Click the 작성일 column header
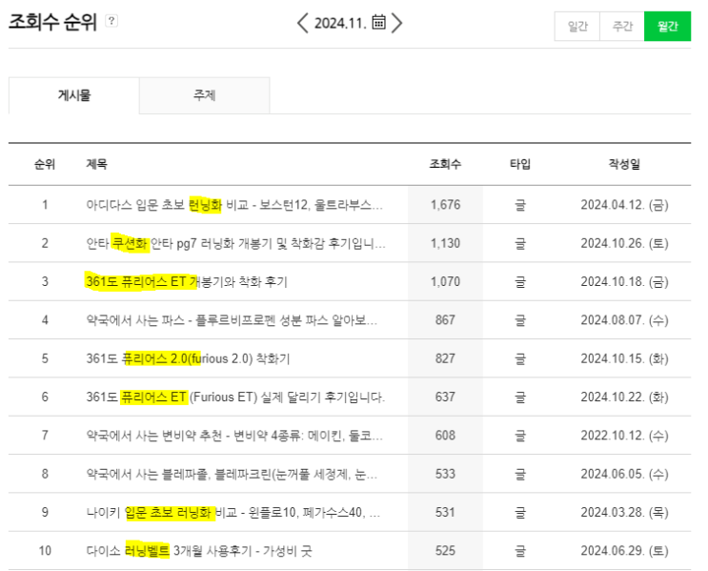The image size is (708, 571). (624, 164)
